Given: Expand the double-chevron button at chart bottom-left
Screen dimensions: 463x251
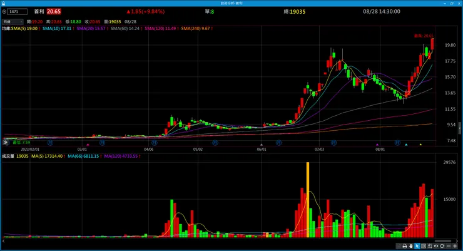Looking at the screenshot, I should [5, 142].
